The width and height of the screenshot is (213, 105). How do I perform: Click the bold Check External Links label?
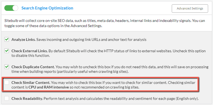tap(30, 51)
